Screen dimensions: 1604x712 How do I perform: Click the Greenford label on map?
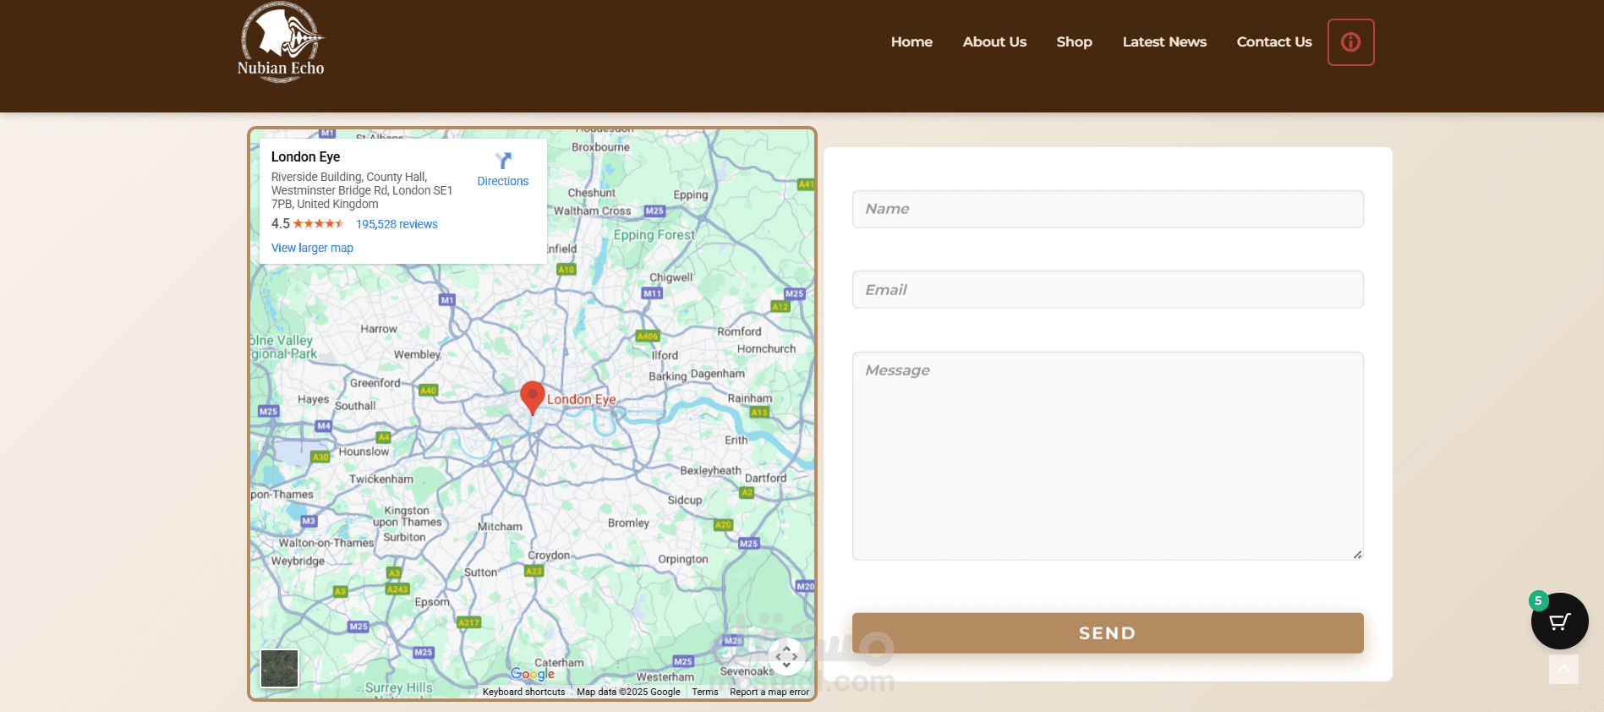pos(375,383)
